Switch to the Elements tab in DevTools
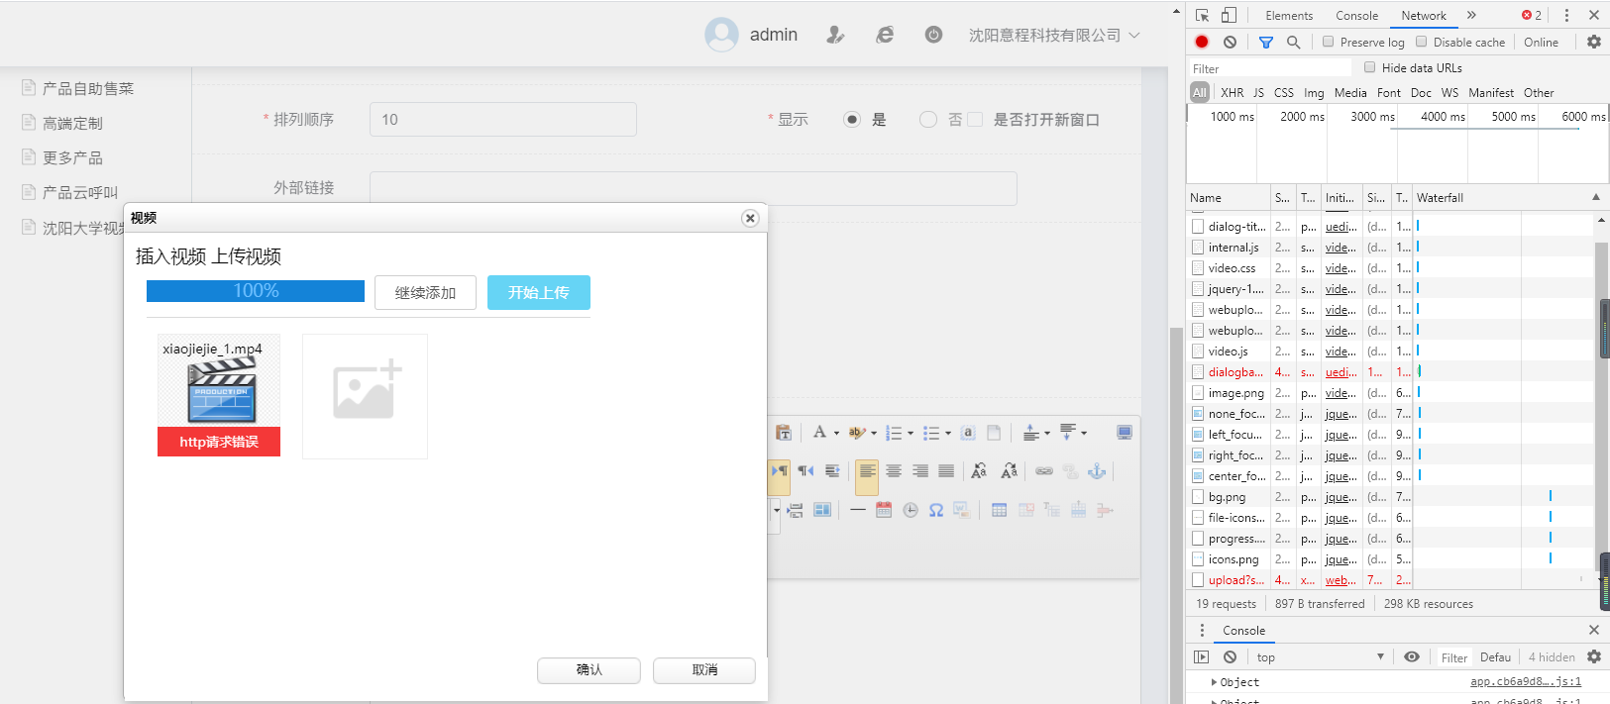The height and width of the screenshot is (704, 1610). pyautogui.click(x=1288, y=15)
